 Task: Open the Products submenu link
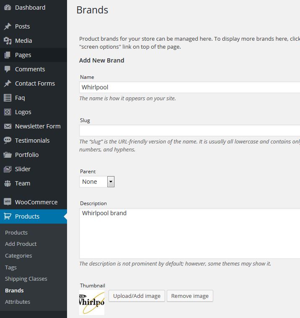16,232
